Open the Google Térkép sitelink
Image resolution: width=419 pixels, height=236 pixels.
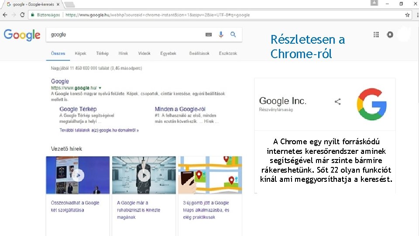click(x=78, y=109)
